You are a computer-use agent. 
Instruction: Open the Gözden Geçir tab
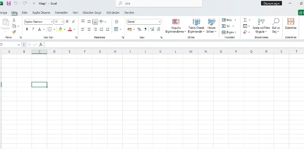point(92,13)
